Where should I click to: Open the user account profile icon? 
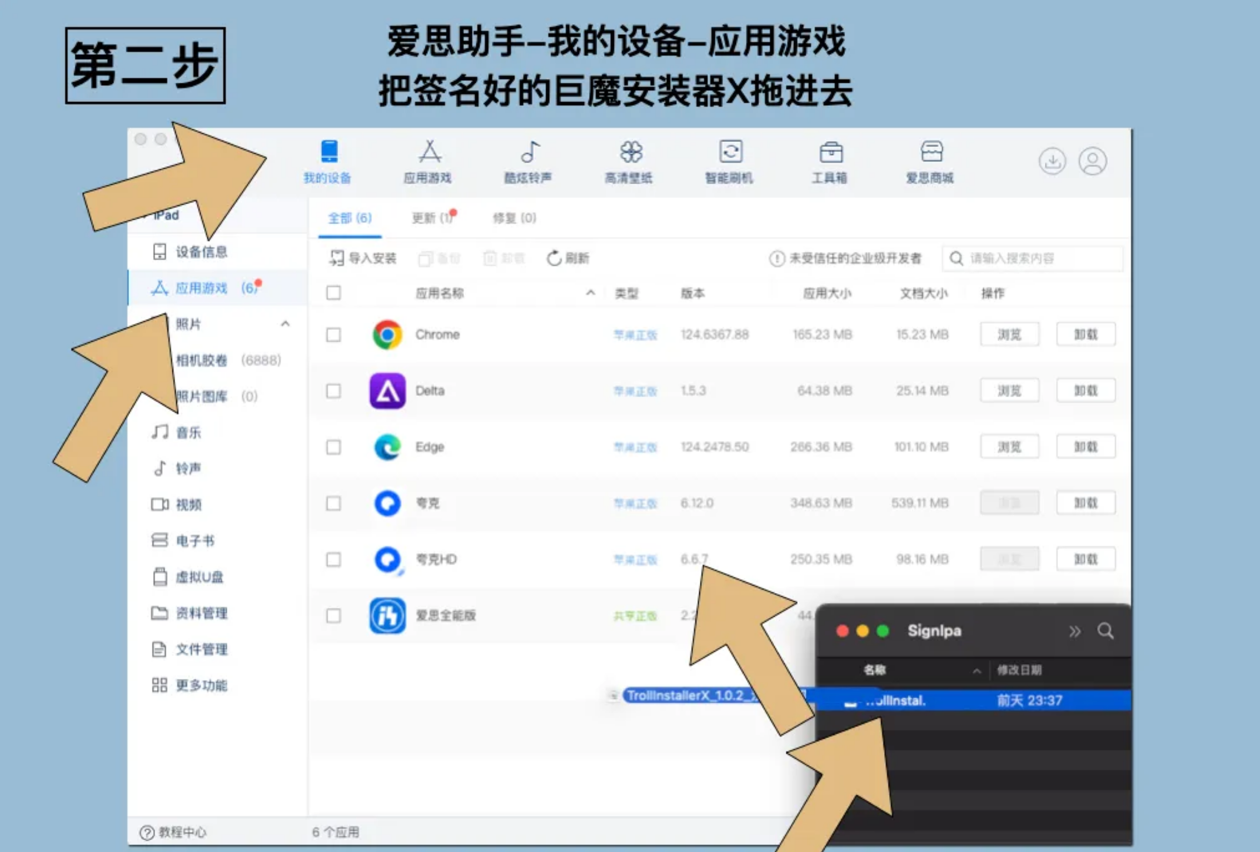(1092, 161)
